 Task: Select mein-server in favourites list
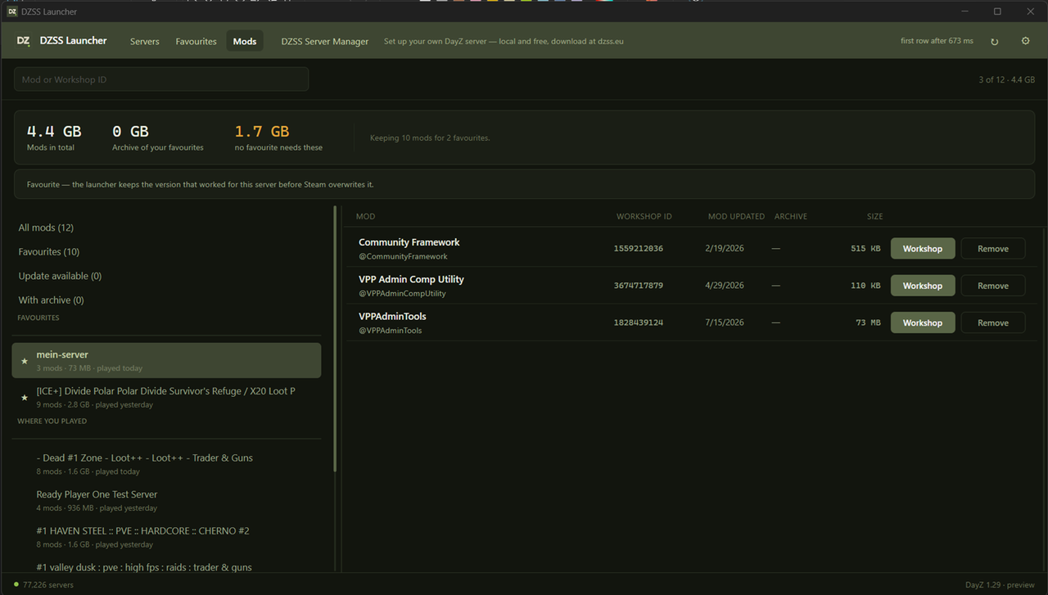click(166, 360)
